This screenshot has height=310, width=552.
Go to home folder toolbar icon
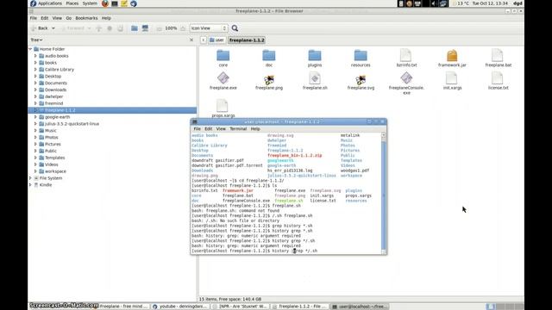(x=135, y=28)
